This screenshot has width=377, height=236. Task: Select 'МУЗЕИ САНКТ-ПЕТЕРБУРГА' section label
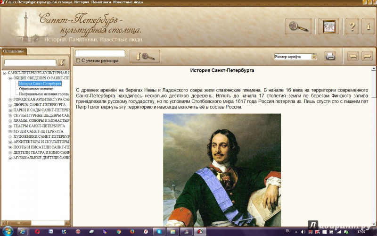pos(38,131)
